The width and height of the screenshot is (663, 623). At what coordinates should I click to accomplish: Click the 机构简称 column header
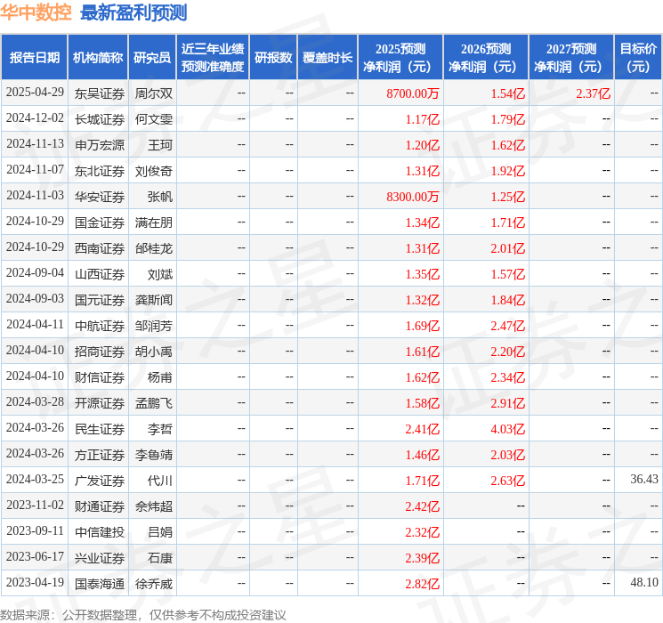tap(98, 58)
